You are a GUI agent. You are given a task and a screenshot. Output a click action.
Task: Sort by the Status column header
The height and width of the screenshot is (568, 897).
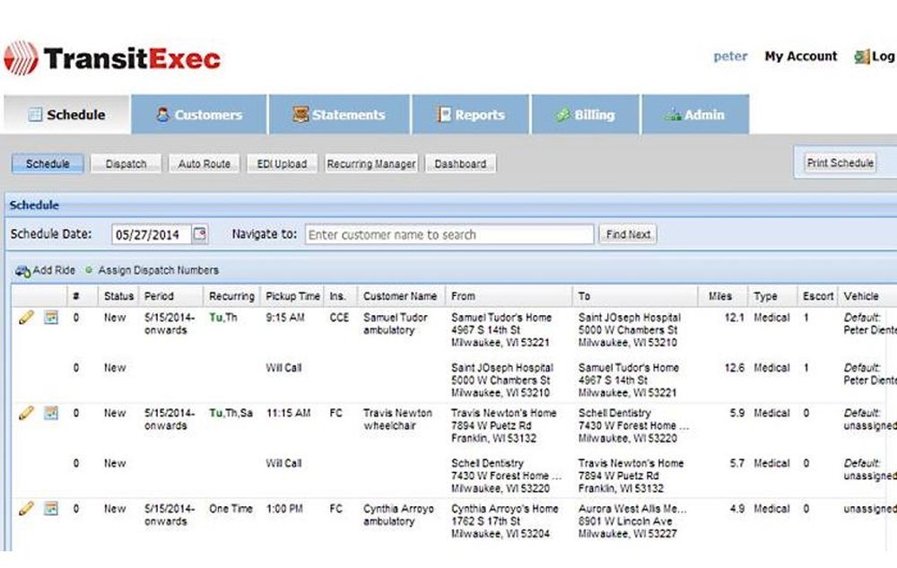tap(118, 296)
